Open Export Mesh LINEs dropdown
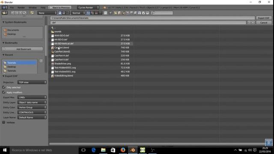 [32, 97]
